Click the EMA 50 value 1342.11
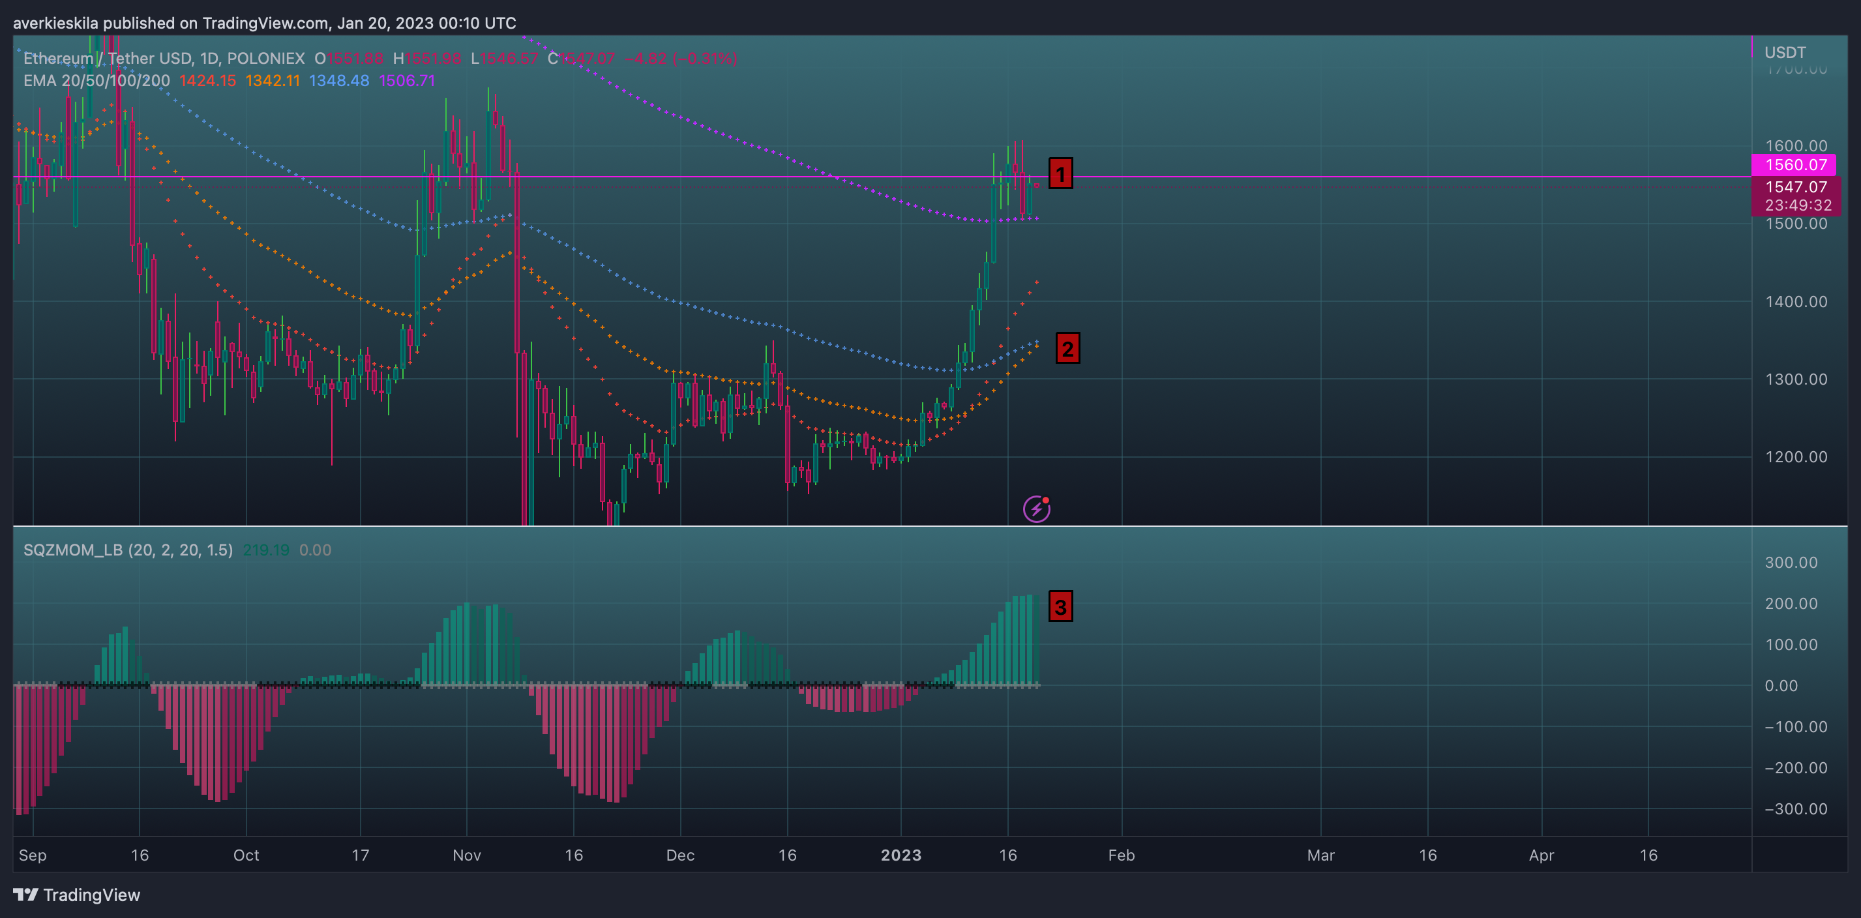The image size is (1861, 918). point(273,81)
